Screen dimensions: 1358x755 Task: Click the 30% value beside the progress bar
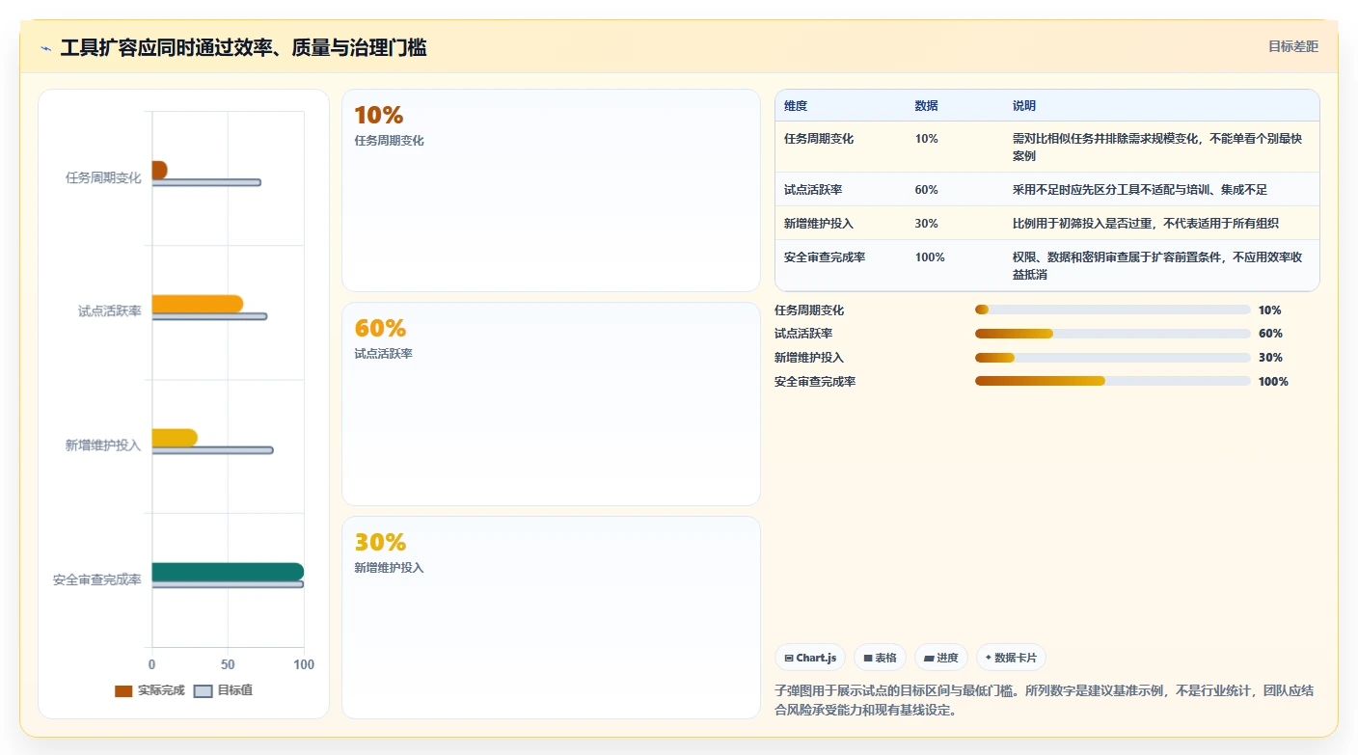point(1270,358)
